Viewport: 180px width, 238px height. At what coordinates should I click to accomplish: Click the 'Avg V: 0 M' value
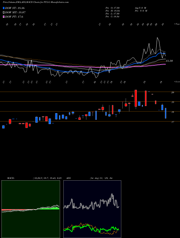[x=140, y=8]
